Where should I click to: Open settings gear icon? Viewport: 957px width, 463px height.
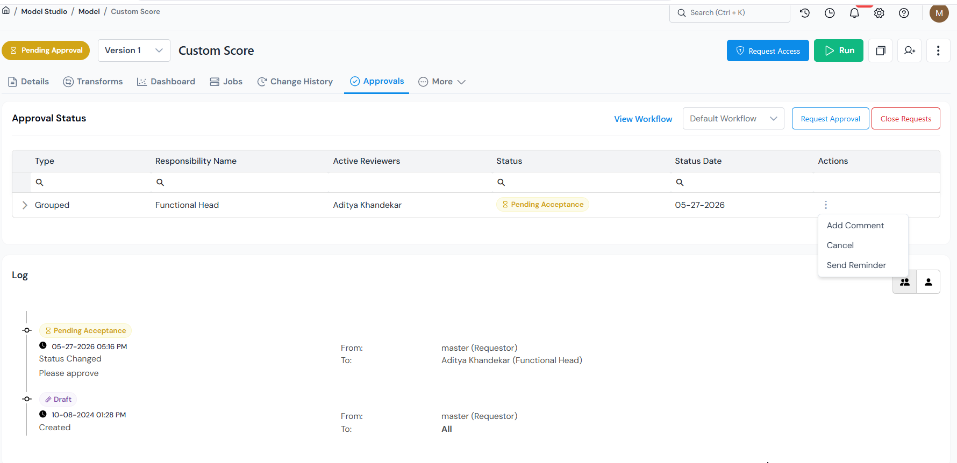(879, 13)
